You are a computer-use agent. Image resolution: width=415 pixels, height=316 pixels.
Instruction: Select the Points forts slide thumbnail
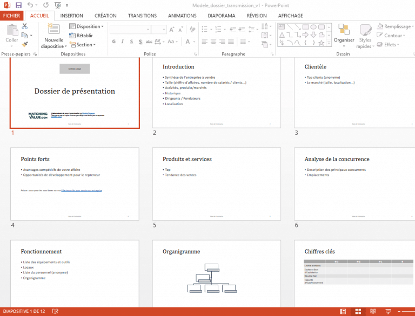(x=75, y=183)
